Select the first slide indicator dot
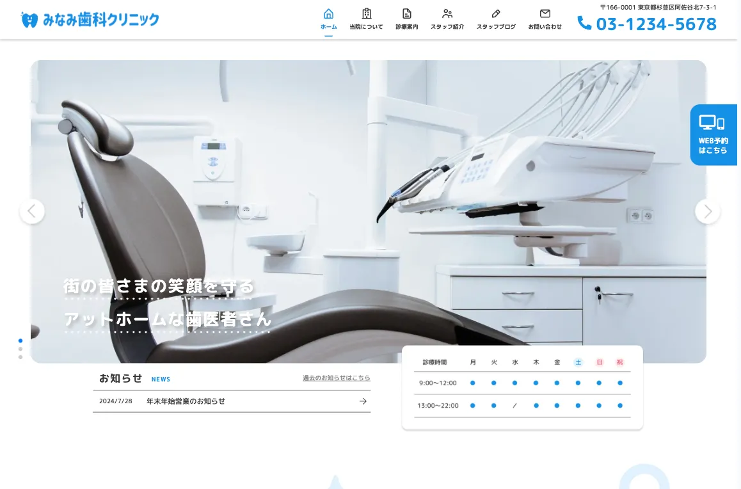The height and width of the screenshot is (489, 741). [x=20, y=341]
